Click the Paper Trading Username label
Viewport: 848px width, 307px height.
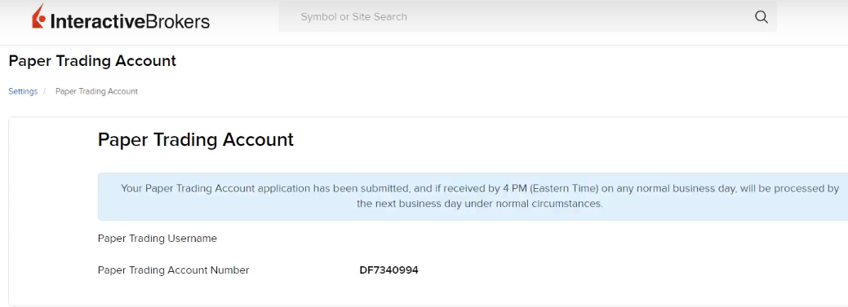[158, 238]
